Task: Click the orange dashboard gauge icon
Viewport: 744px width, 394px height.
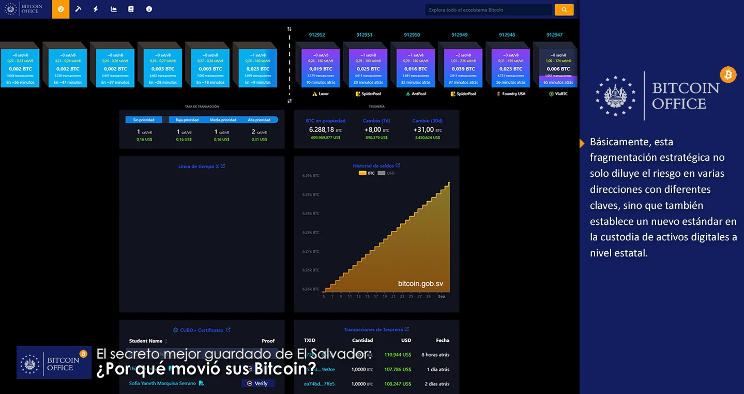Action: [60, 9]
